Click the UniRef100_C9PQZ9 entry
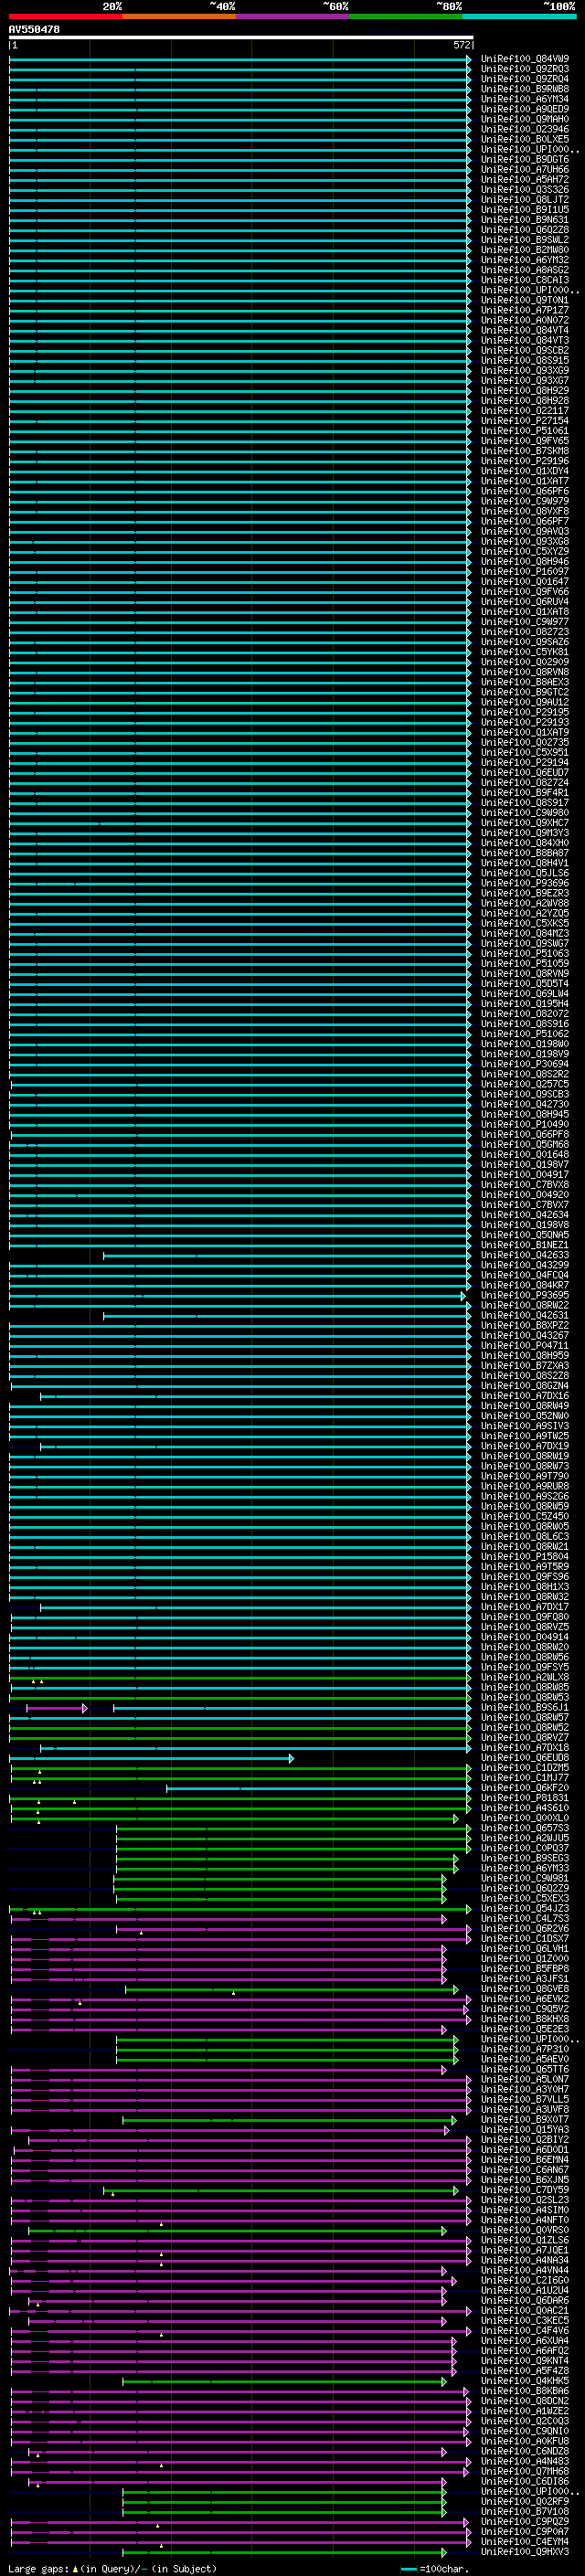This screenshot has height=2576, width=585. coord(525,2521)
